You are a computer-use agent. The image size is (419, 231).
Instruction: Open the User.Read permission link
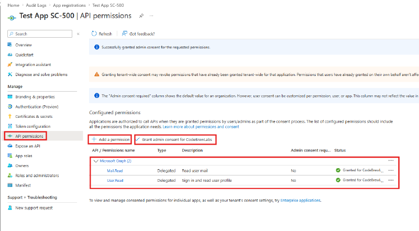point(115,181)
